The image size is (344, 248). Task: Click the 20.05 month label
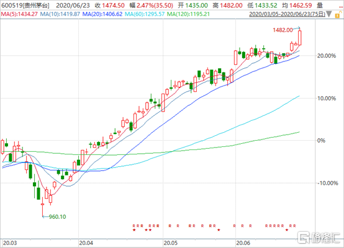[x=171, y=243]
